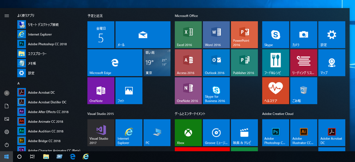
Task: Launch Adobe Bridge CC 2018 entry
Action: pyautogui.click(x=49, y=141)
